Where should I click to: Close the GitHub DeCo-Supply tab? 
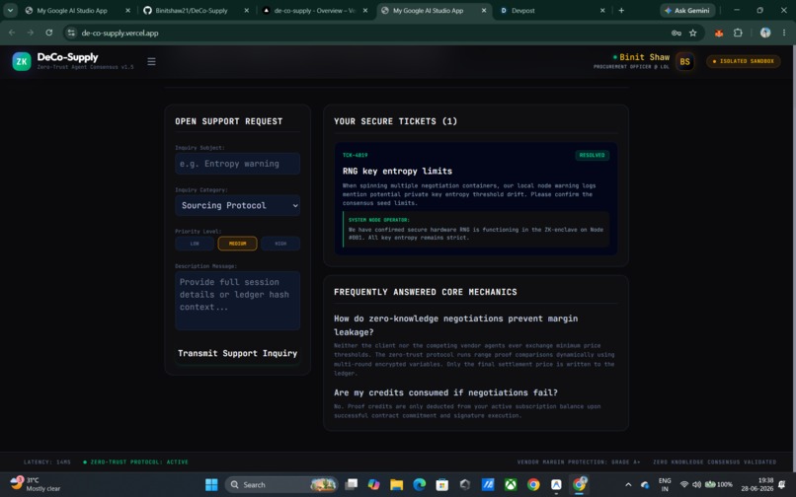click(247, 10)
